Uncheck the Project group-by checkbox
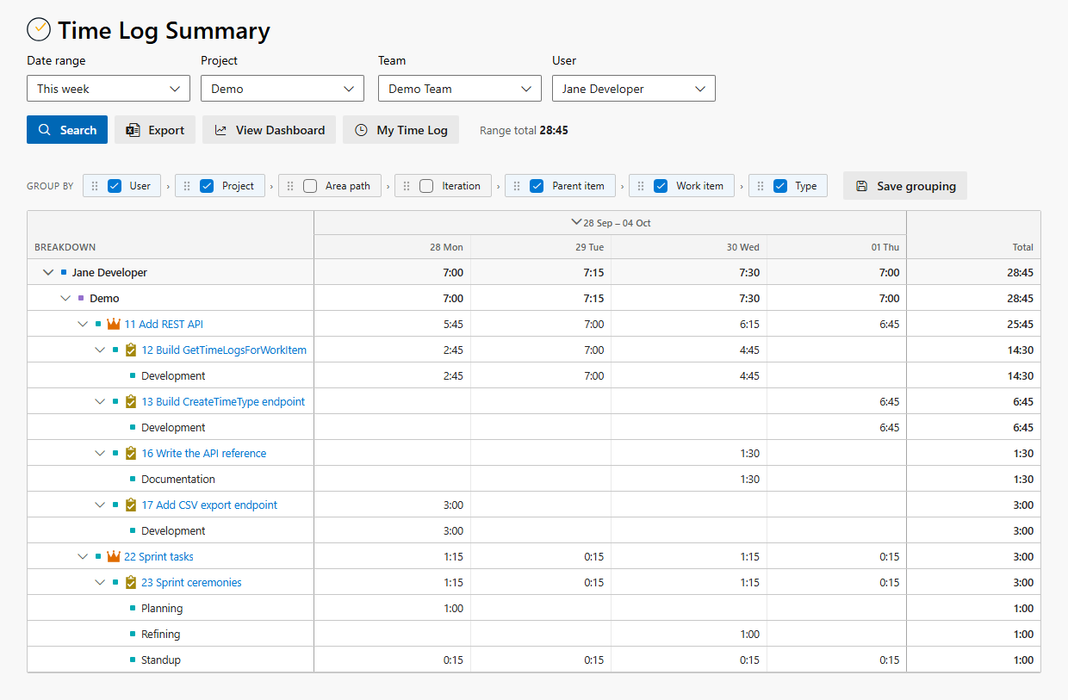This screenshot has height=700, width=1068. coord(207,186)
